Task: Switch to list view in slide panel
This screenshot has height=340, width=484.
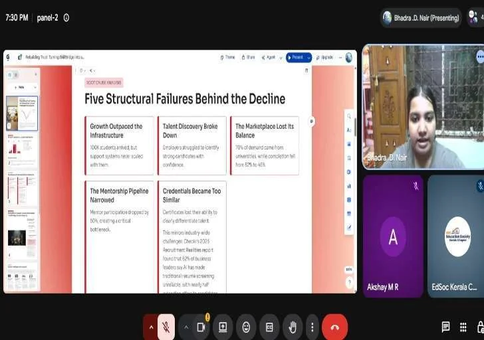Action: tap(17, 75)
